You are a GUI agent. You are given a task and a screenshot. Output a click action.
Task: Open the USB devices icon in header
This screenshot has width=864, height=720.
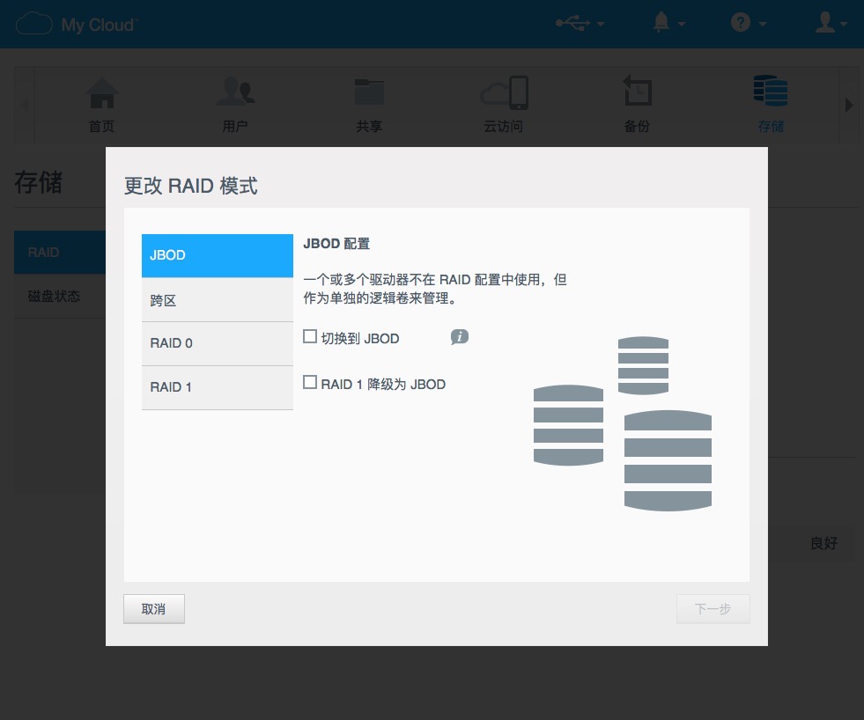(572, 23)
